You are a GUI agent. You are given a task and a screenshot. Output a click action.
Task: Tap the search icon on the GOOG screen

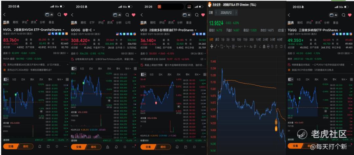(x=127, y=15)
